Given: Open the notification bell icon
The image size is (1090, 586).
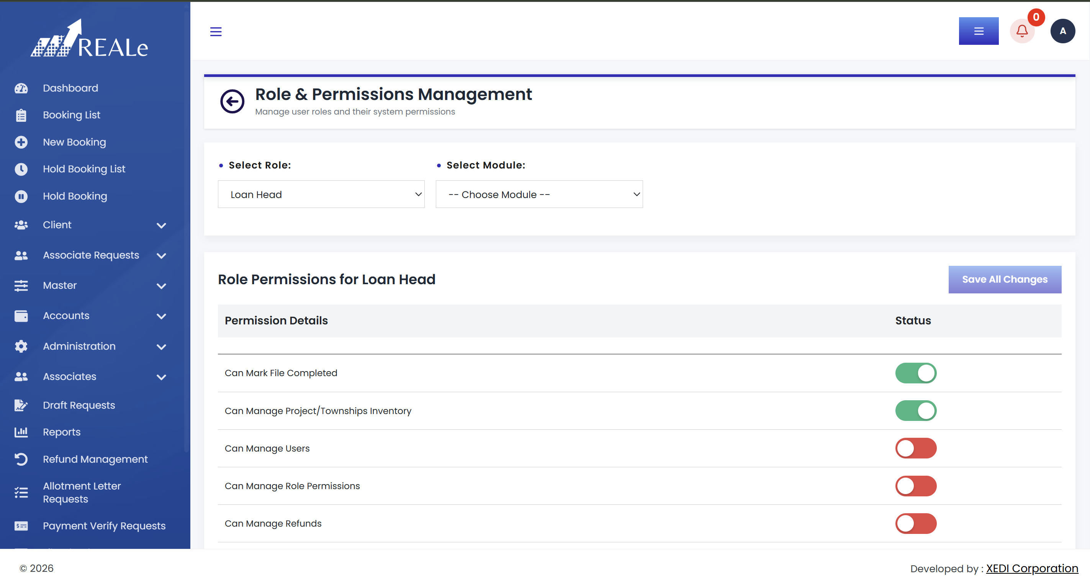Looking at the screenshot, I should pyautogui.click(x=1022, y=31).
